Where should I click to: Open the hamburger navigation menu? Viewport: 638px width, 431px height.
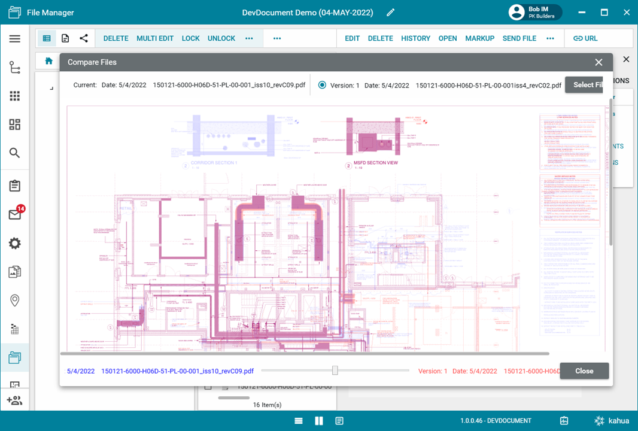pyautogui.click(x=15, y=39)
